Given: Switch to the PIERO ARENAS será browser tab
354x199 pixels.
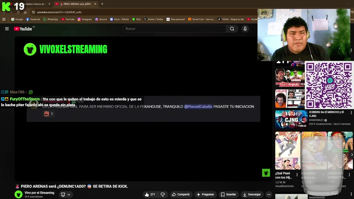Looking at the screenshot, I should (76, 4).
